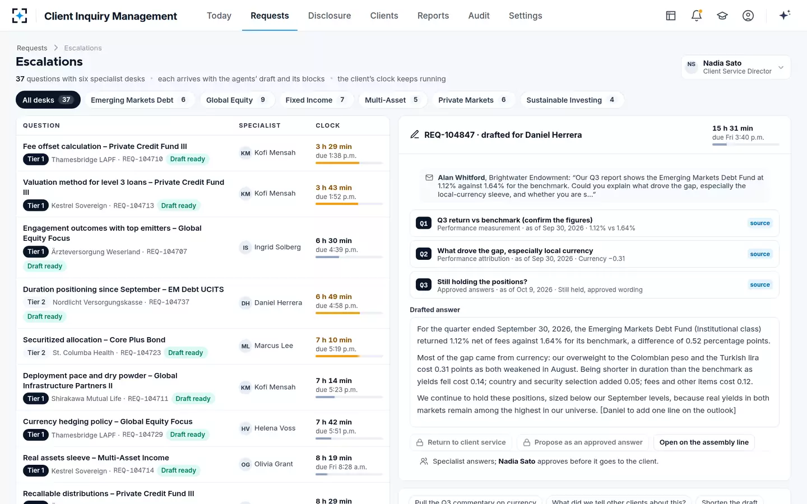The image size is (807, 504).
Task: Click Return to client service
Action: point(461,442)
